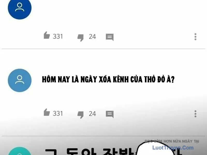Open the LuotTruyen.Com watermark link

[x=173, y=147]
